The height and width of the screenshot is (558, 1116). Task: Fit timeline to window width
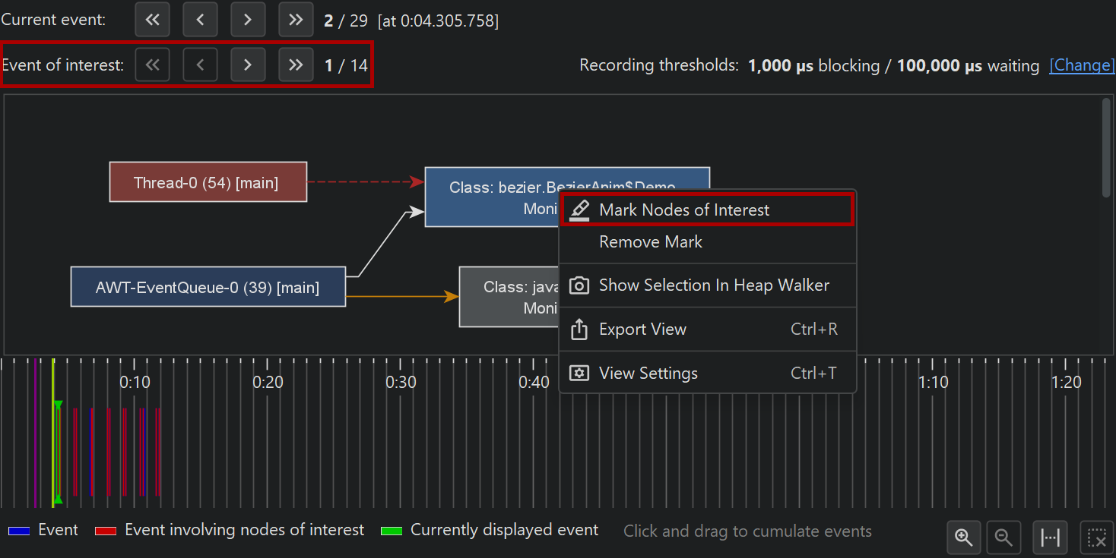[1051, 538]
